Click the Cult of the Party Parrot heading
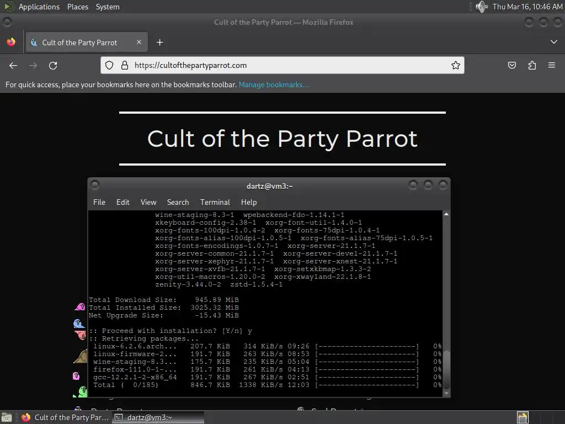 tap(282, 139)
